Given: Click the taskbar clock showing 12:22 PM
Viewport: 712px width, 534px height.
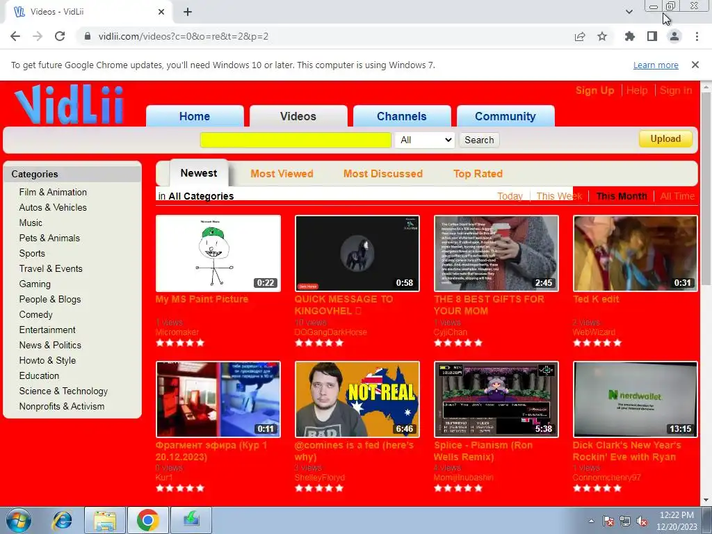Looking at the screenshot, I should point(677,521).
